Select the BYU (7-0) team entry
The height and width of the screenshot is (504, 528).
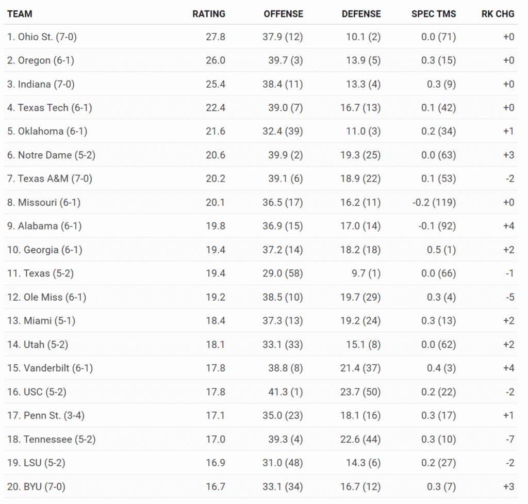click(36, 486)
